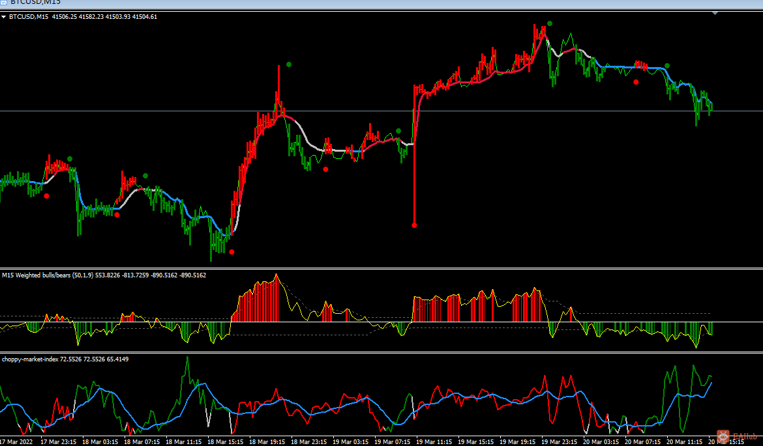Image resolution: width=763 pixels, height=446 pixels.
Task: Click the choppy-market-index indicator label
Action: click(30, 359)
